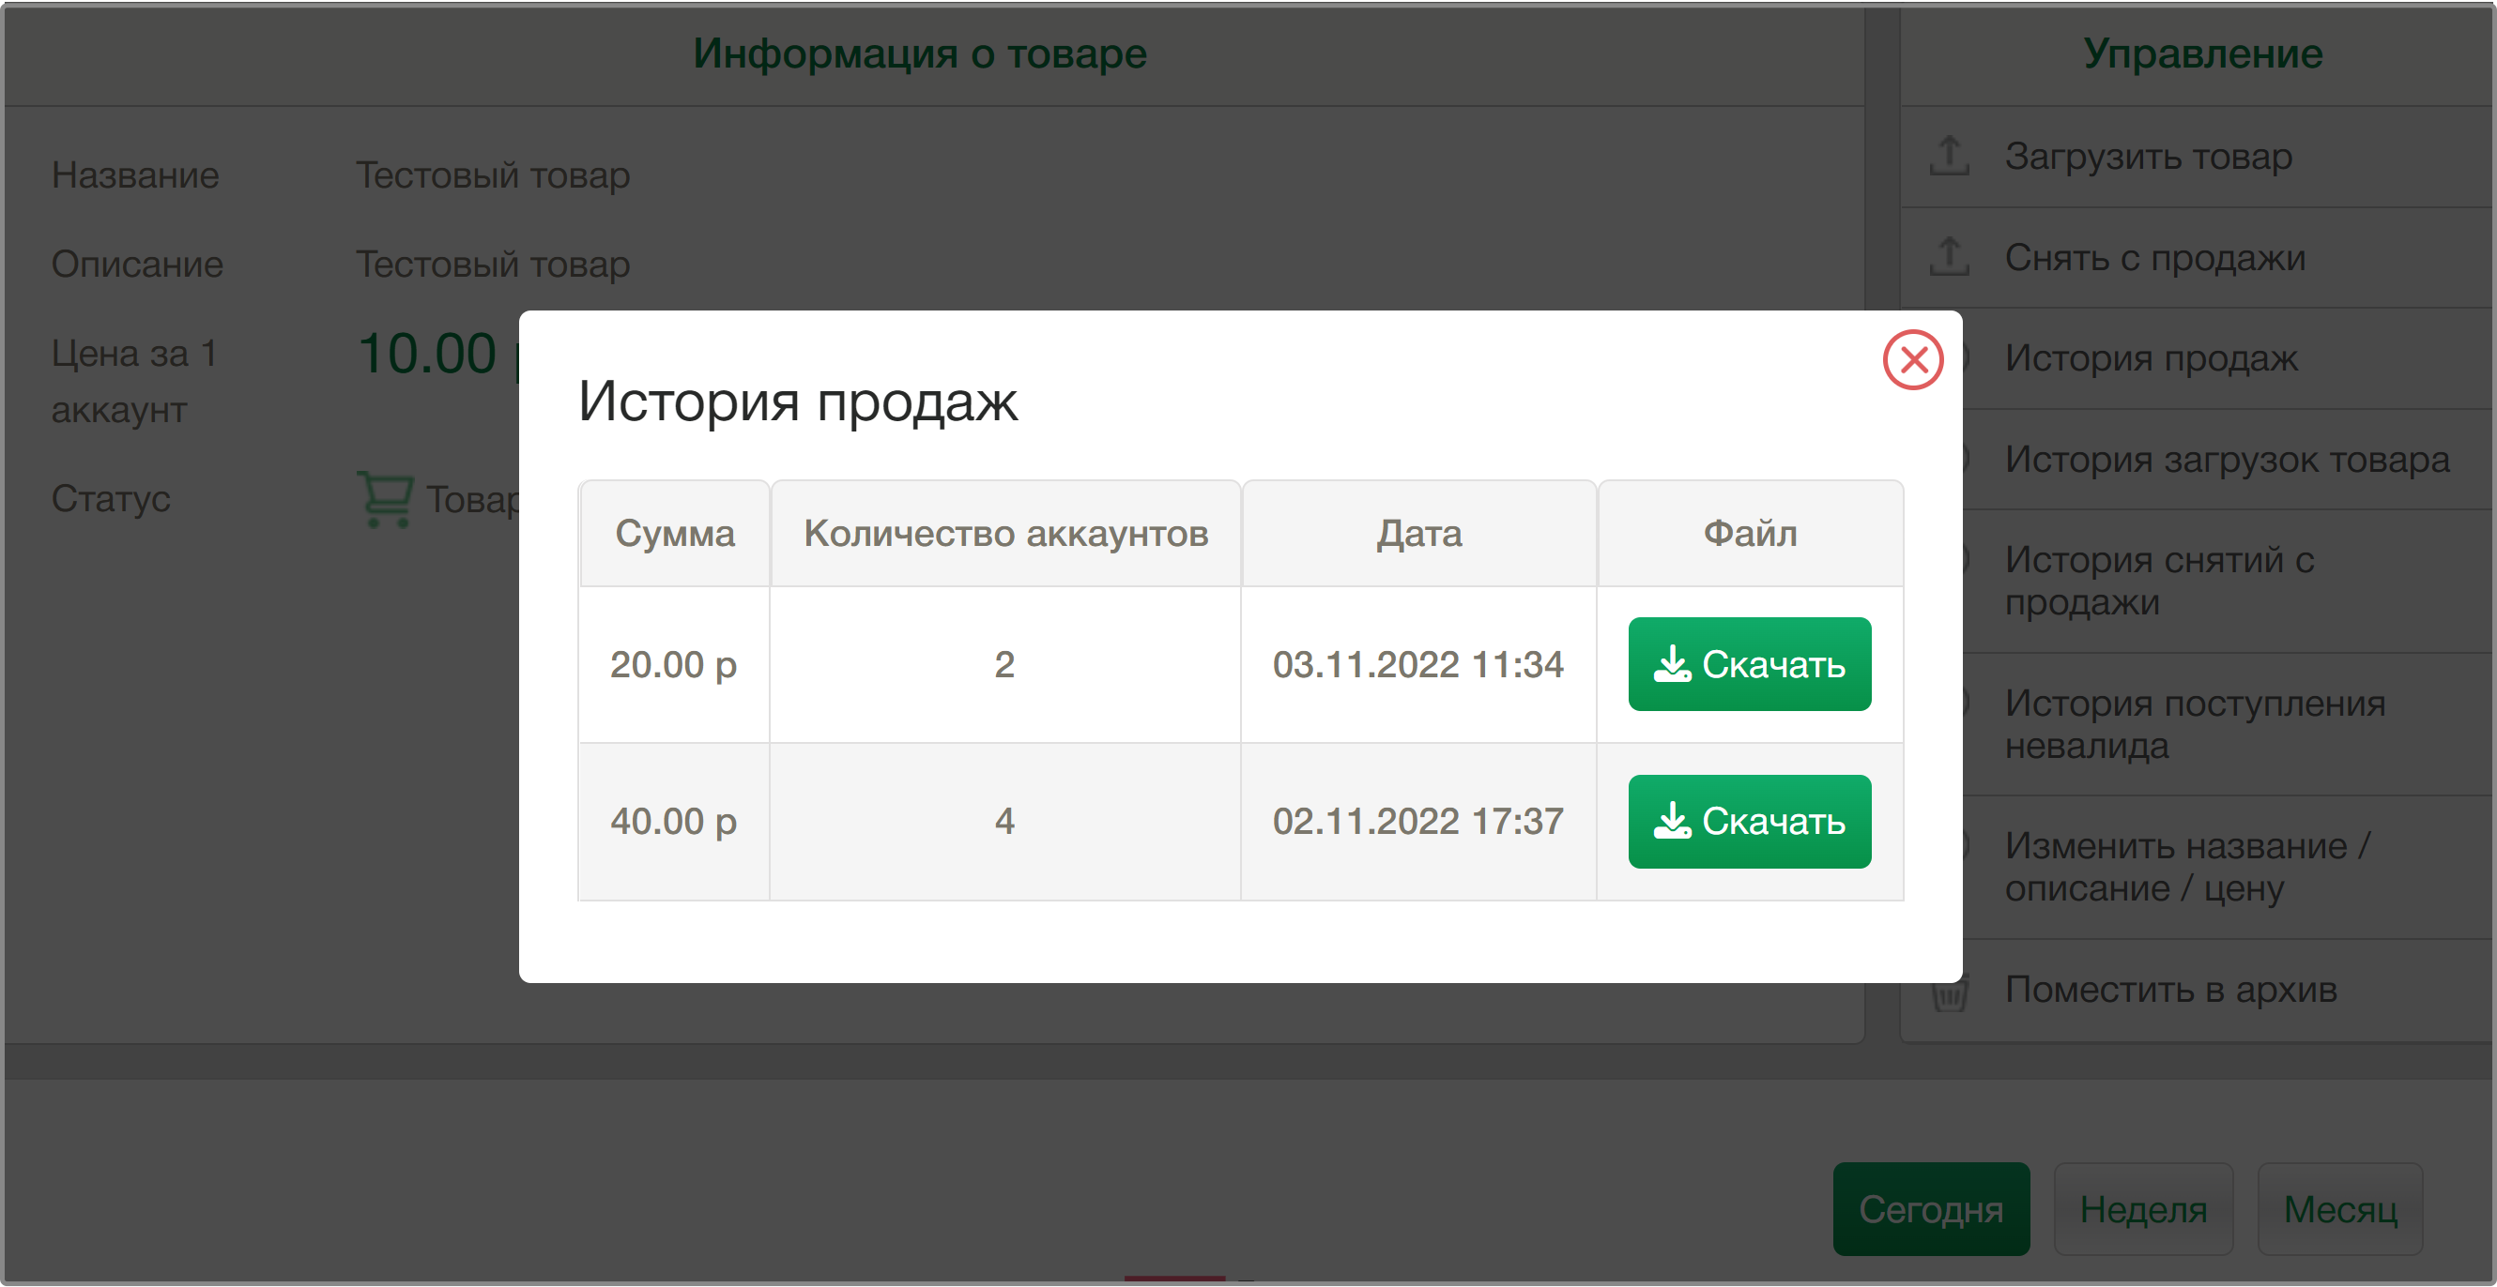Viewport: 2497px width, 1287px height.
Task: Click the Цена за 1 аккаунт label
Action: click(x=133, y=382)
